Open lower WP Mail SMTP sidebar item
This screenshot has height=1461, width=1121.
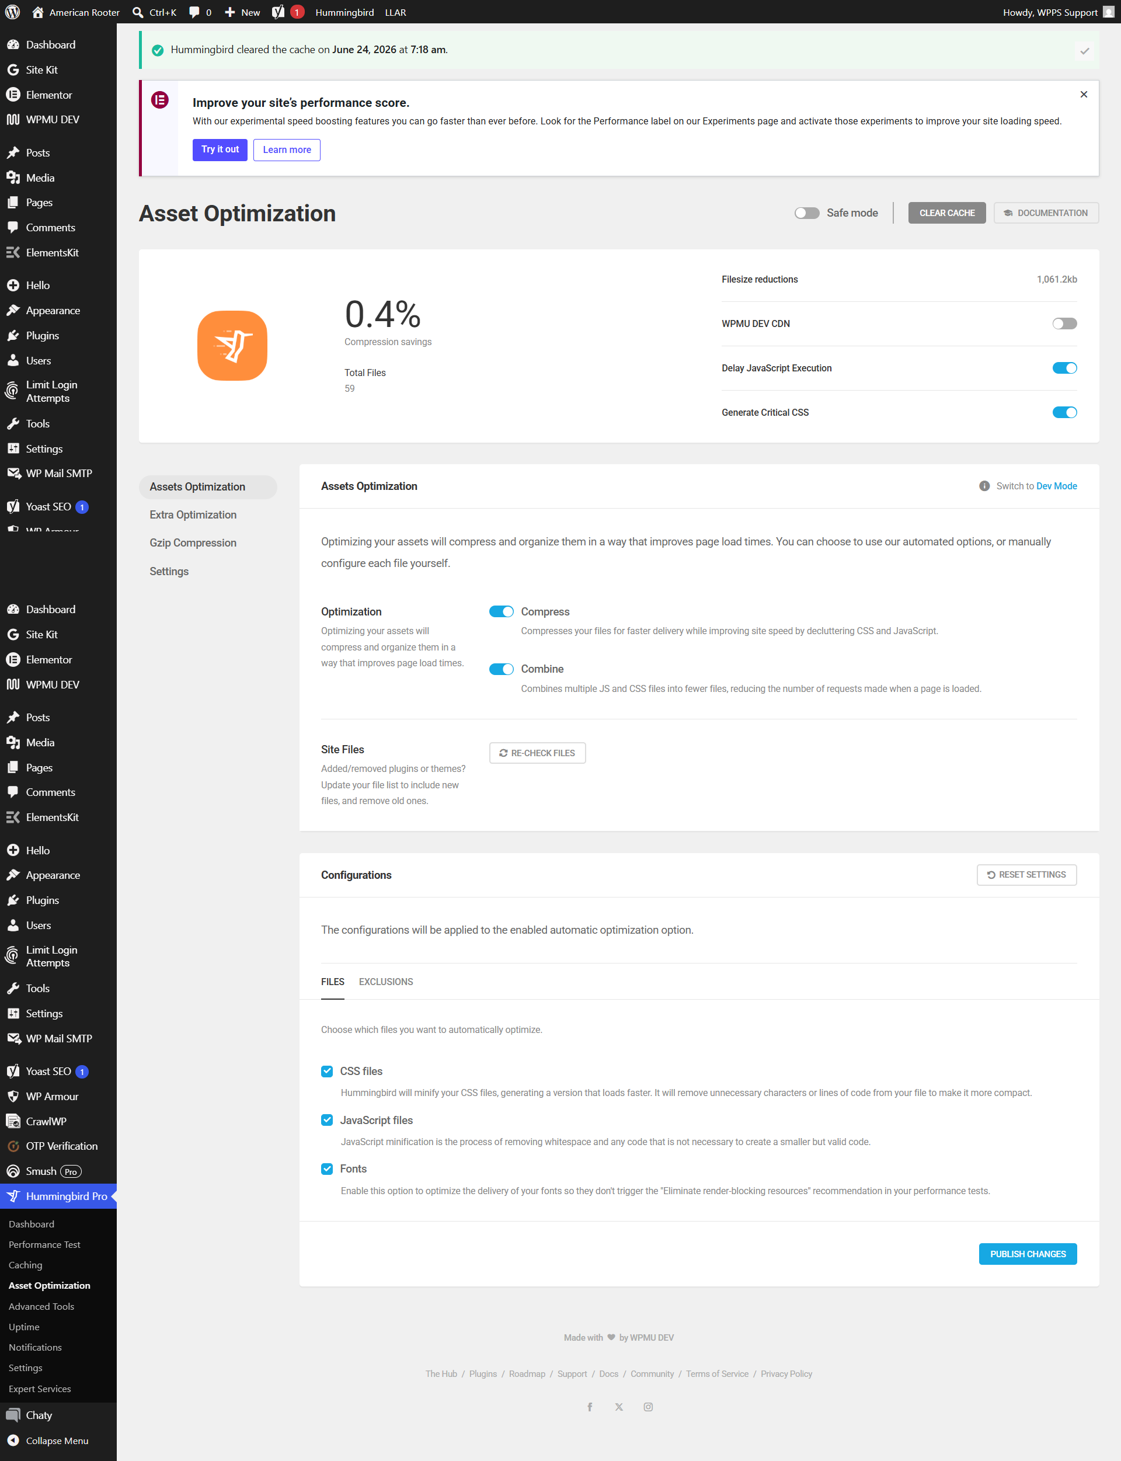click(58, 1038)
